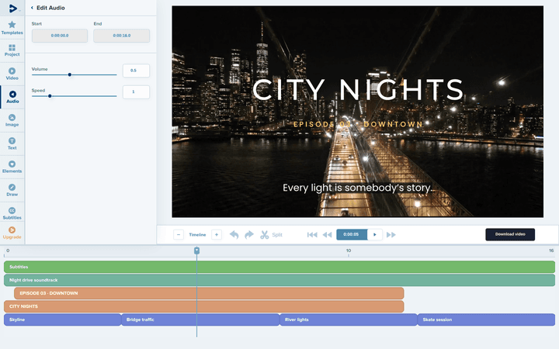Click the 10 second ruler mark
The height and width of the screenshot is (349, 559).
[349, 251]
